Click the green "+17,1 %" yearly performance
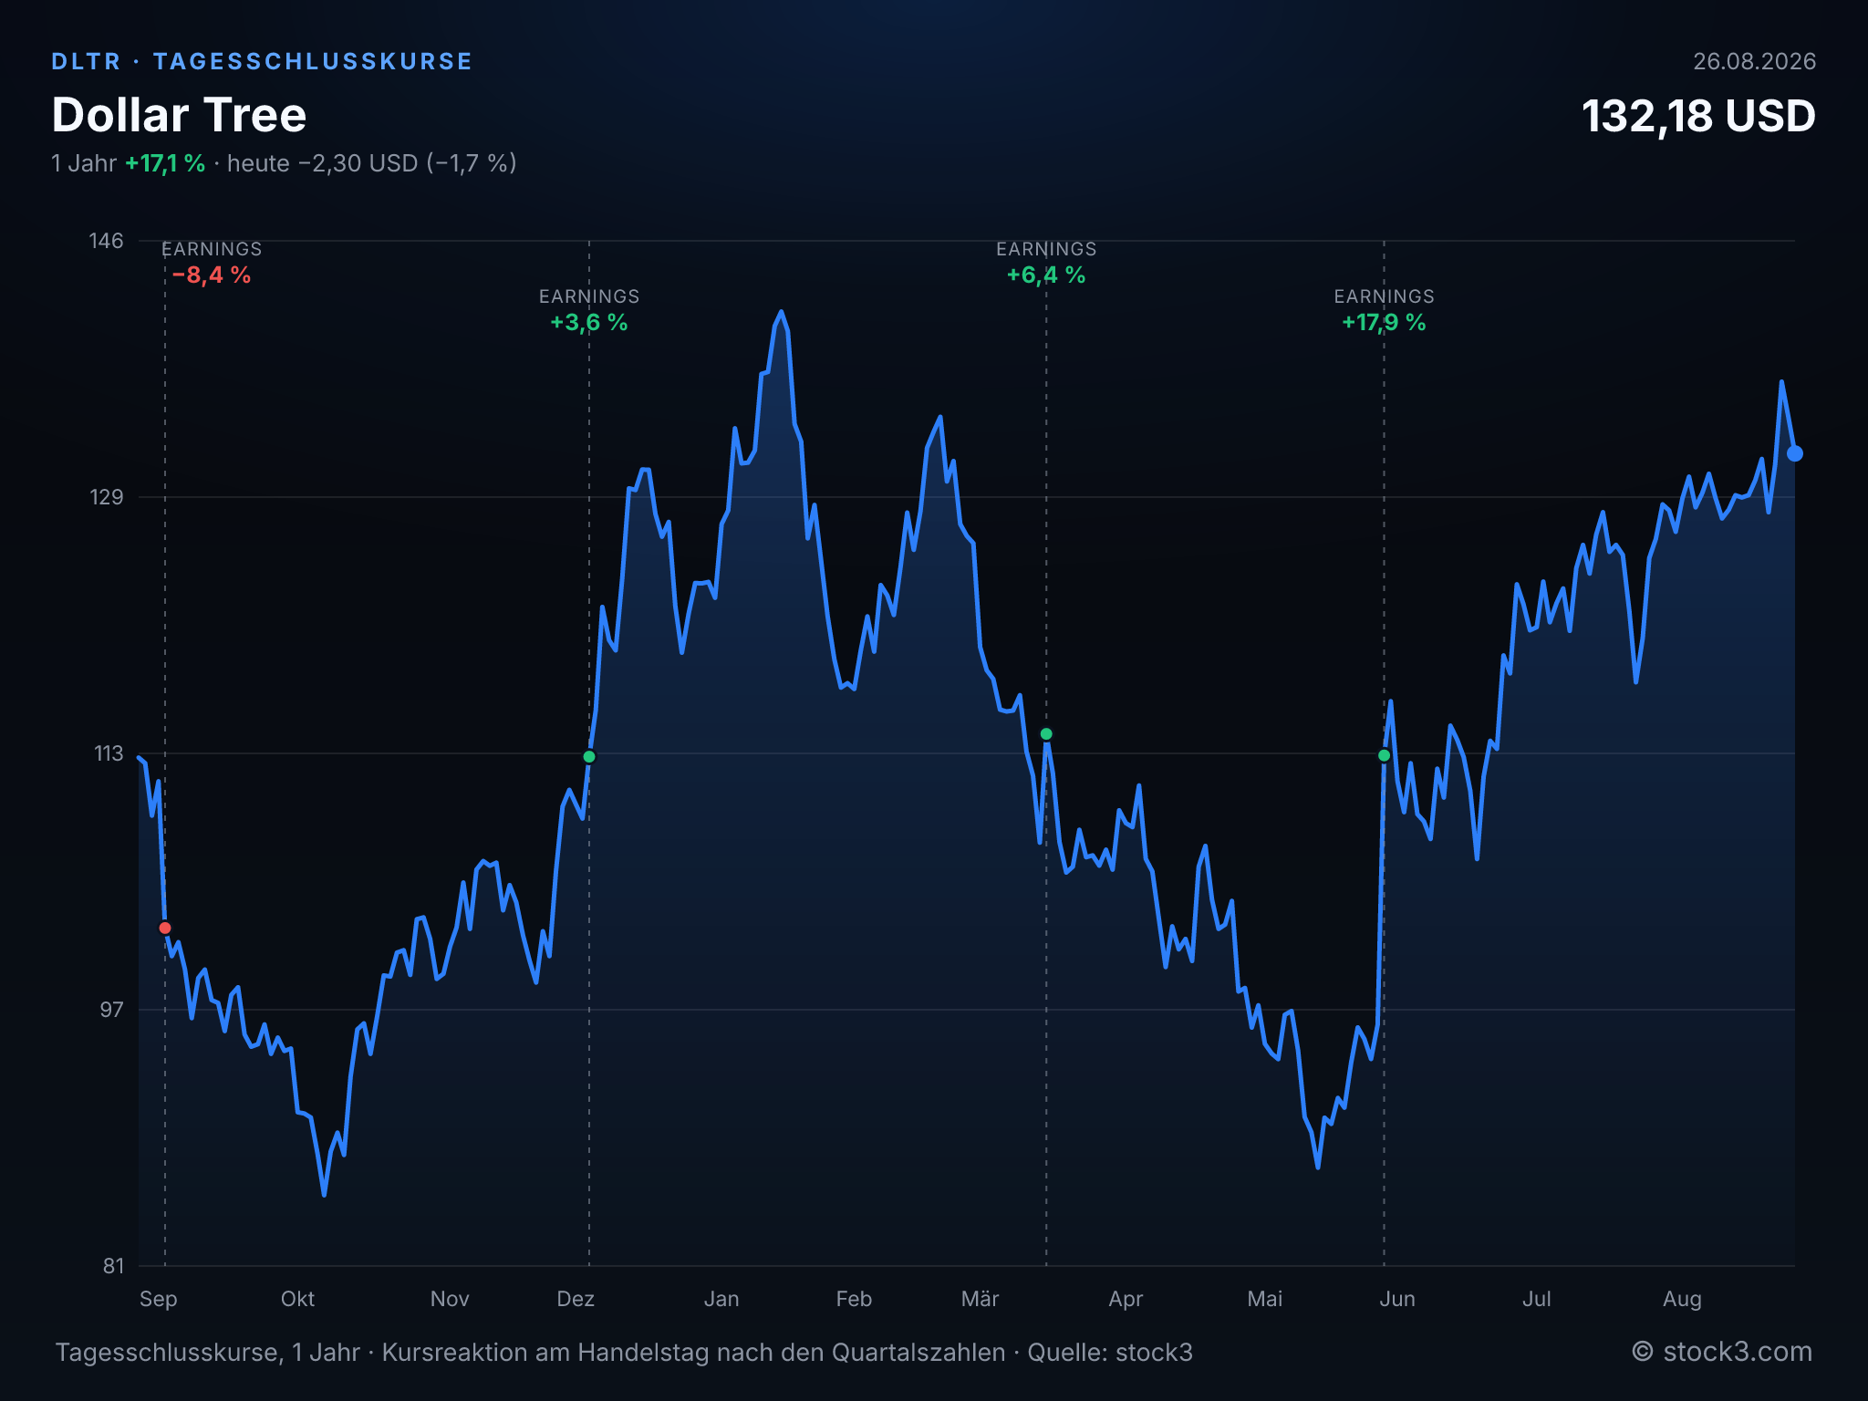The height and width of the screenshot is (1401, 1868). coord(165,163)
